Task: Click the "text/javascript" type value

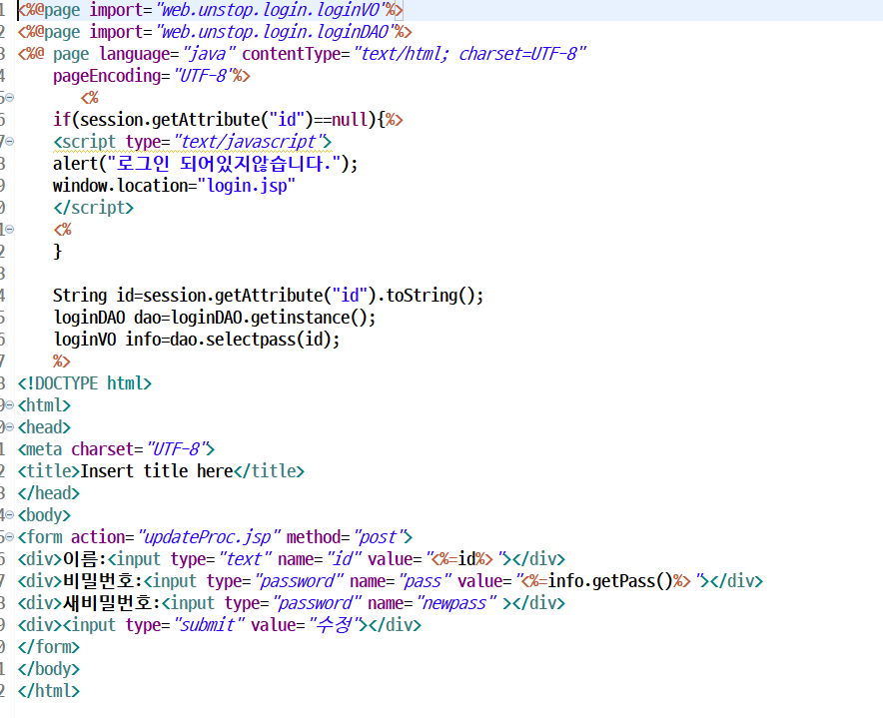Action: 250,142
